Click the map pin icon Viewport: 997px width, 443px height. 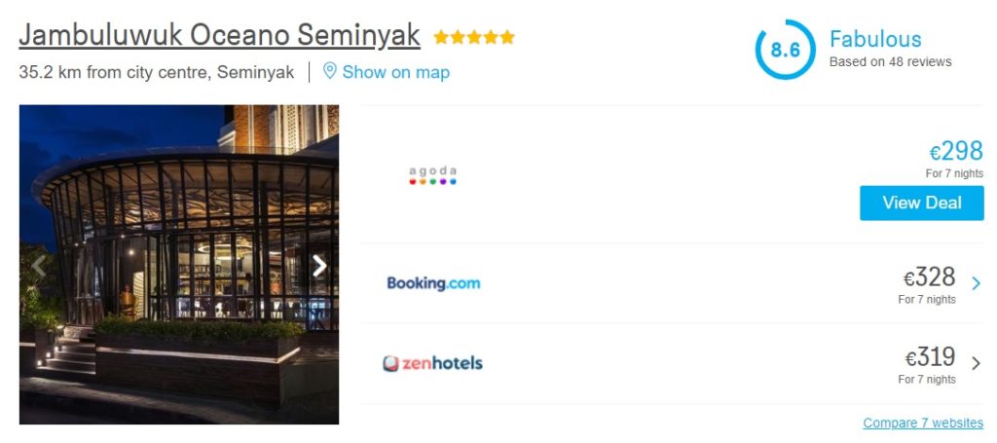(329, 71)
